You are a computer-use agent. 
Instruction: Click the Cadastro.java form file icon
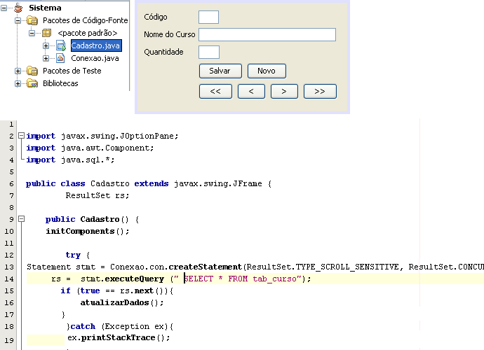(x=61, y=46)
